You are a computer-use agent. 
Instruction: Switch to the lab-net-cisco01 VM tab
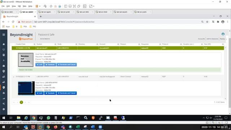coord(122,12)
